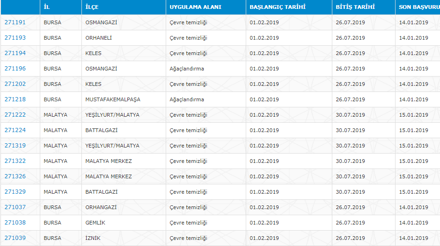Screen dimensions: 440x246
Task: Select OSMANGAZİ cell in row 271191
Action: [124, 23]
